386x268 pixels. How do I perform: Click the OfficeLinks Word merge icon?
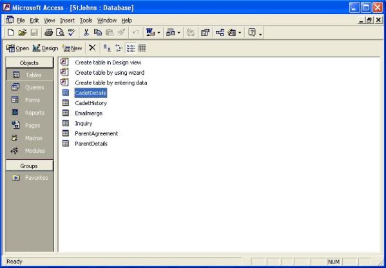point(150,32)
